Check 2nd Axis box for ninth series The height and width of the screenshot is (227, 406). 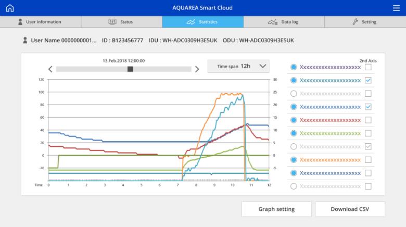pyautogui.click(x=368, y=173)
